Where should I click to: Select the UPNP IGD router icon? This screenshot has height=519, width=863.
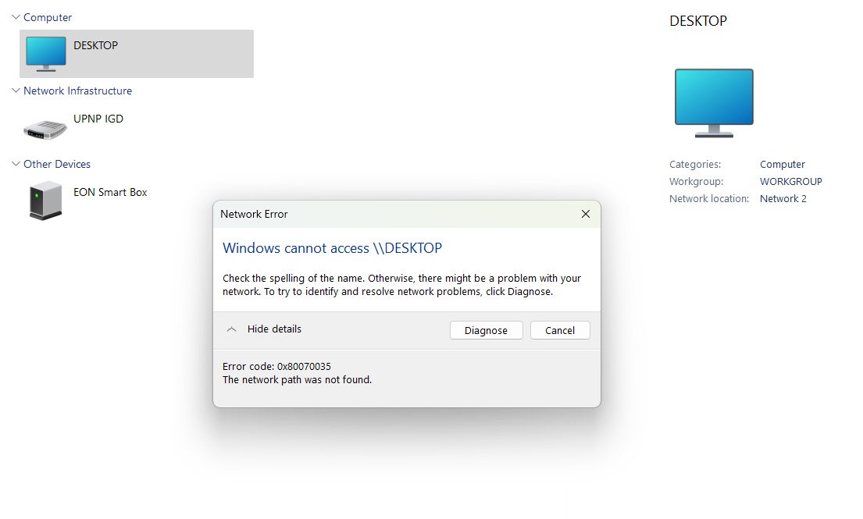pyautogui.click(x=45, y=130)
